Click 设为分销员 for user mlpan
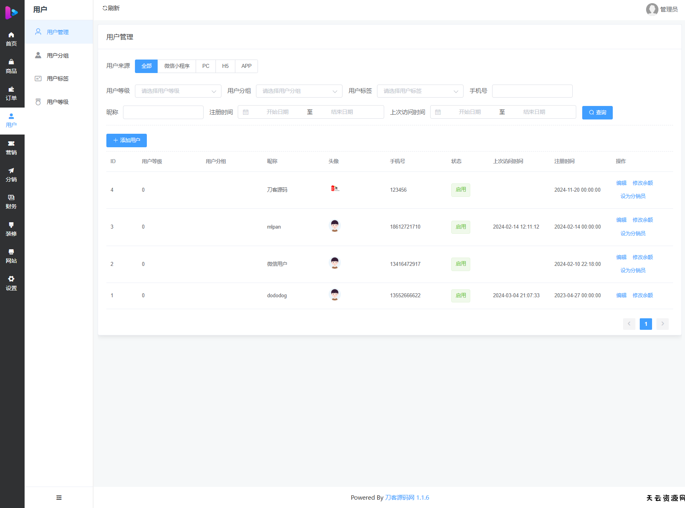The width and height of the screenshot is (685, 508). click(x=633, y=233)
